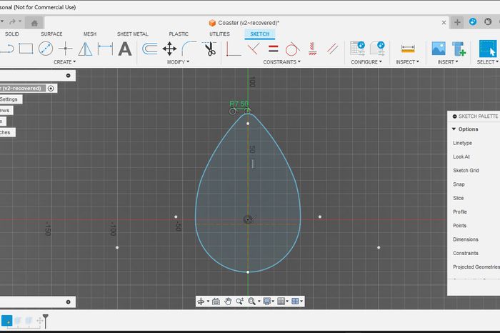This screenshot has height=333, width=500.
Task: Open the INSERT dropdown menu
Action: (448, 62)
